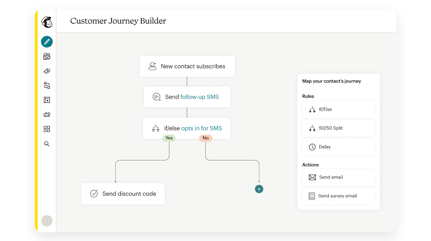Open the Search magnifier icon

coord(47,144)
